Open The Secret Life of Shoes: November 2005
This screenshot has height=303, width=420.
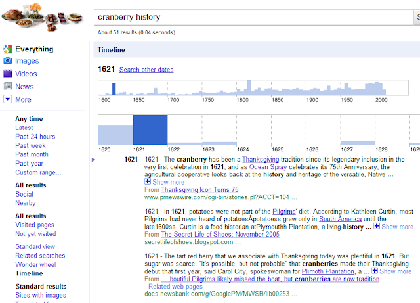220,234
